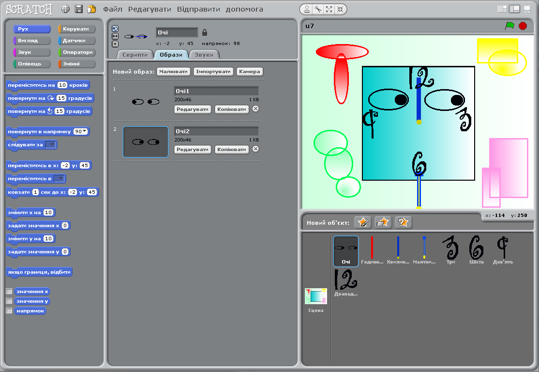Click the floppy disk save icon

(x=78, y=9)
